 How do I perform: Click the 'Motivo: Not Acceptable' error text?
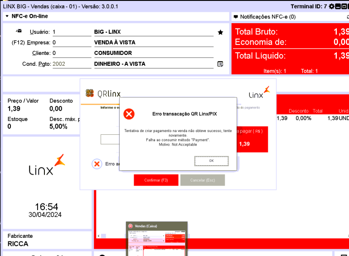coord(178,145)
